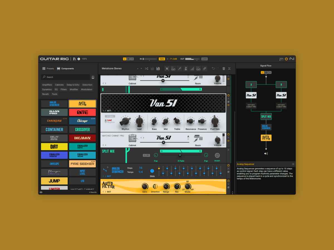The image size is (334, 250).
Task: Toggle the main power button in header
Action: [x=286, y=59]
